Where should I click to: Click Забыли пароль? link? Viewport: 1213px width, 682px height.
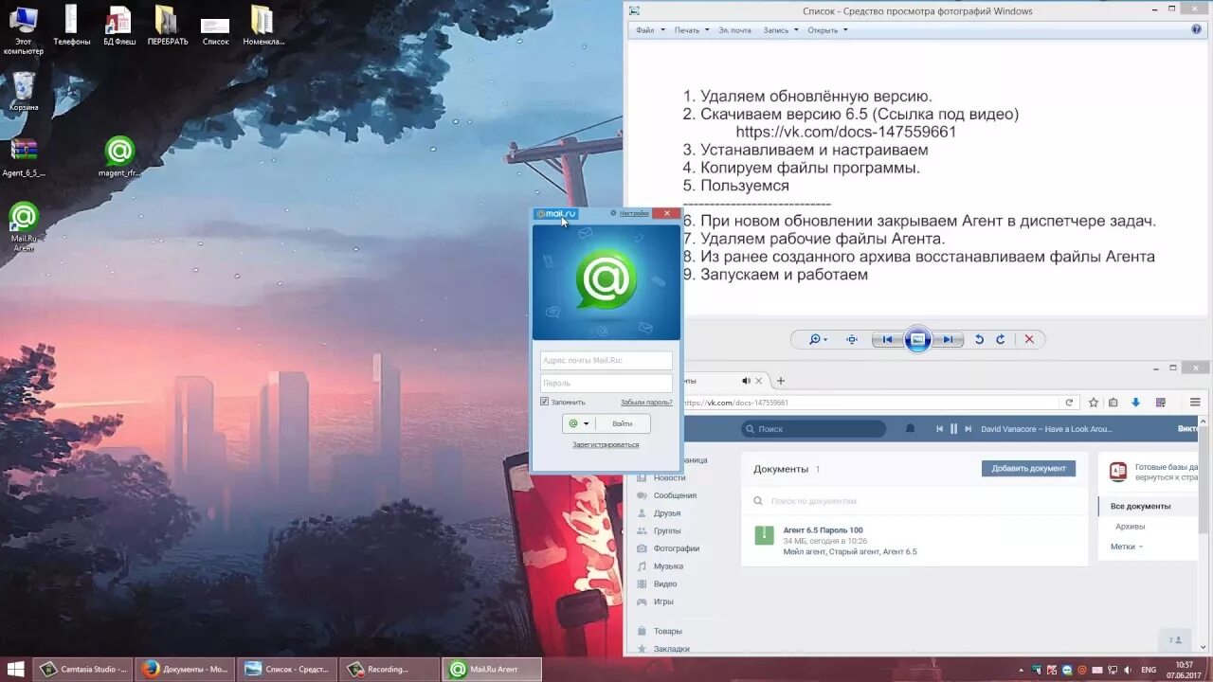coord(646,403)
